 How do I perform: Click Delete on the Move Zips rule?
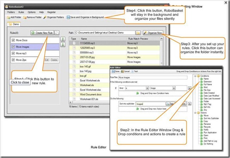[54, 60]
